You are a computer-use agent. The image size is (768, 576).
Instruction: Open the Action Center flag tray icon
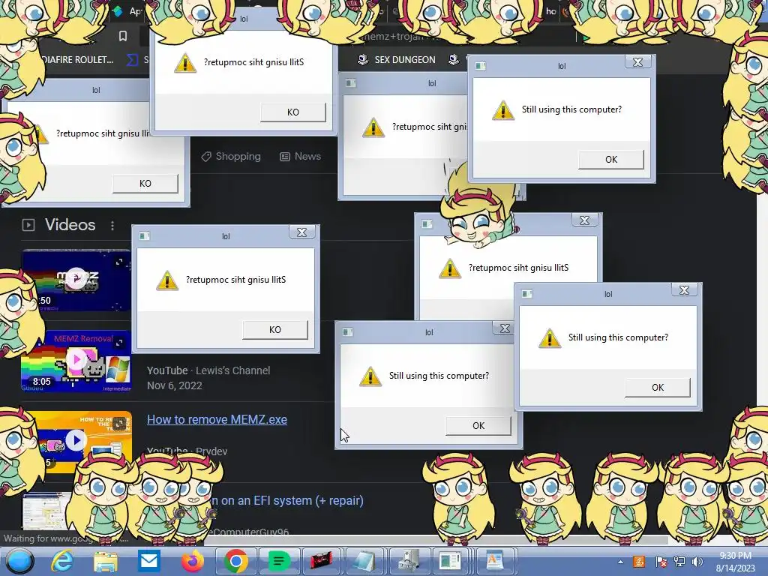(x=661, y=562)
